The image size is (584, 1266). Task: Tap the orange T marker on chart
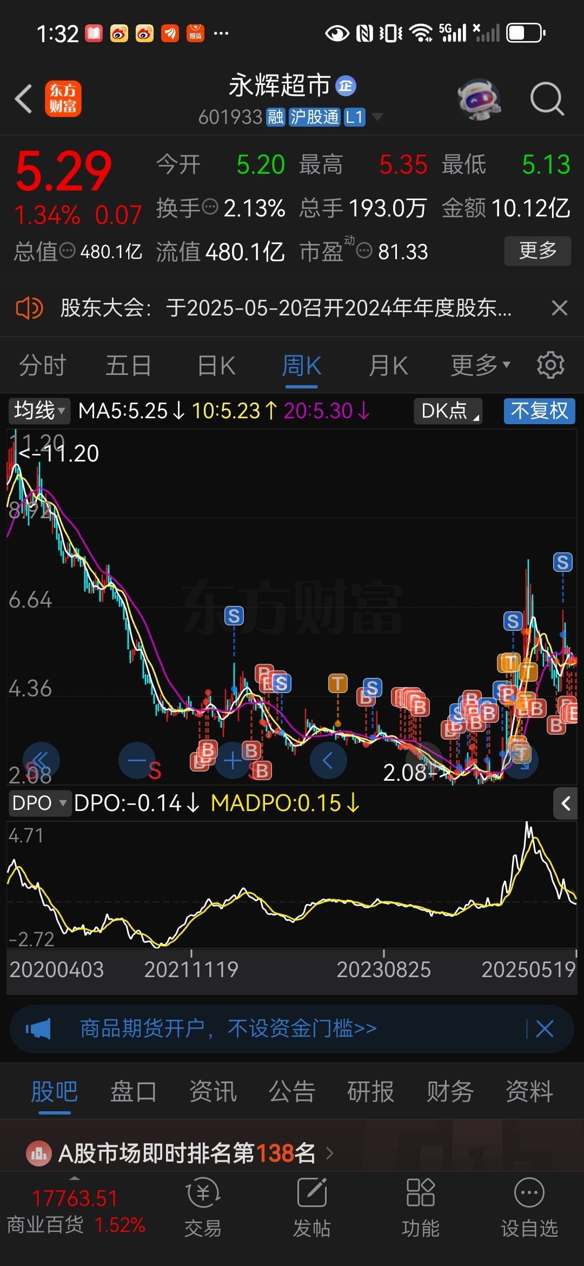pyautogui.click(x=338, y=683)
